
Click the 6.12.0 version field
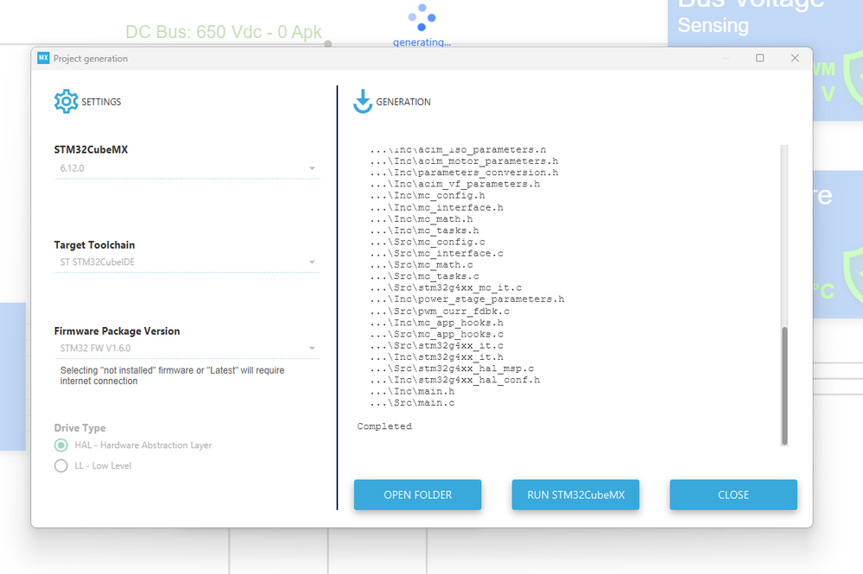pos(187,168)
